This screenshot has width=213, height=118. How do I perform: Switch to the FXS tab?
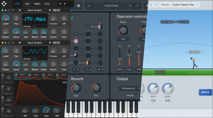(x=27, y=4)
